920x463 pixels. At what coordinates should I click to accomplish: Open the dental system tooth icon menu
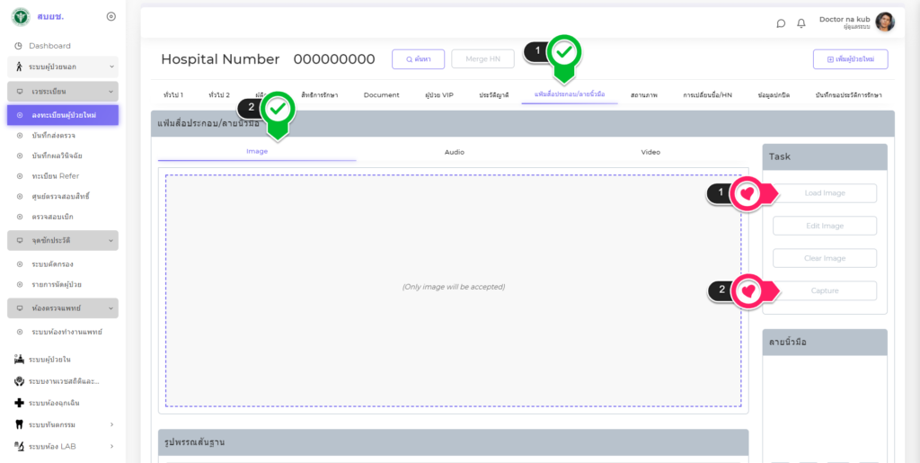(x=19, y=424)
